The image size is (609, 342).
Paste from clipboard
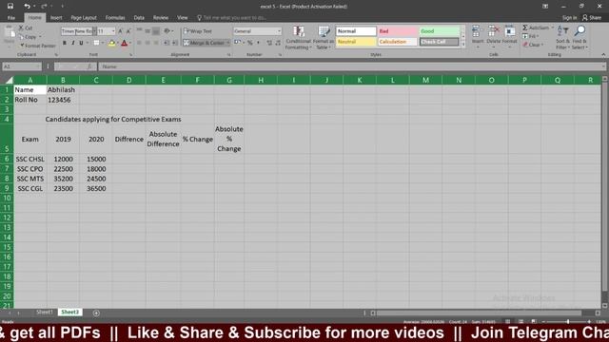pyautogui.click(x=10, y=36)
